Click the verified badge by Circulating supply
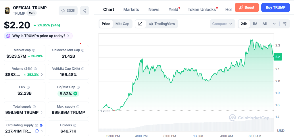294x138 pixels. 41,125
